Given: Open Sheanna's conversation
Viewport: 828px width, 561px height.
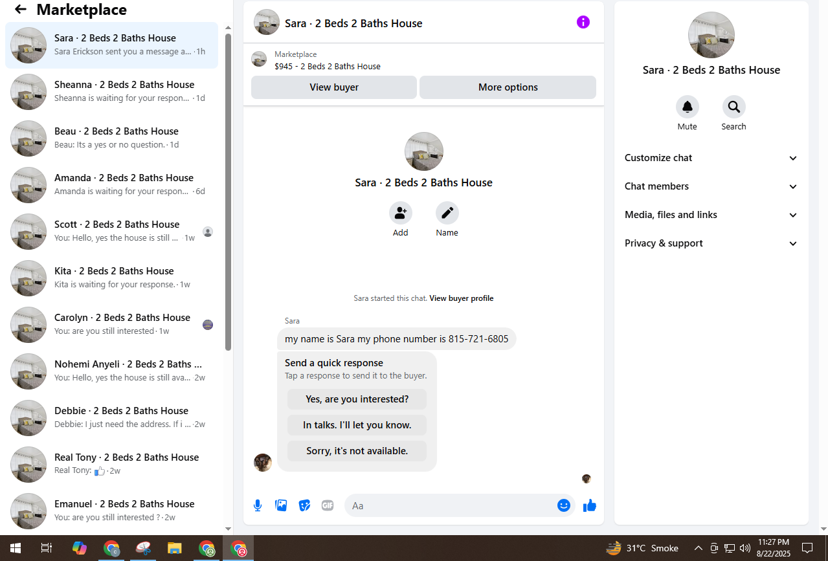Looking at the screenshot, I should pyautogui.click(x=111, y=92).
